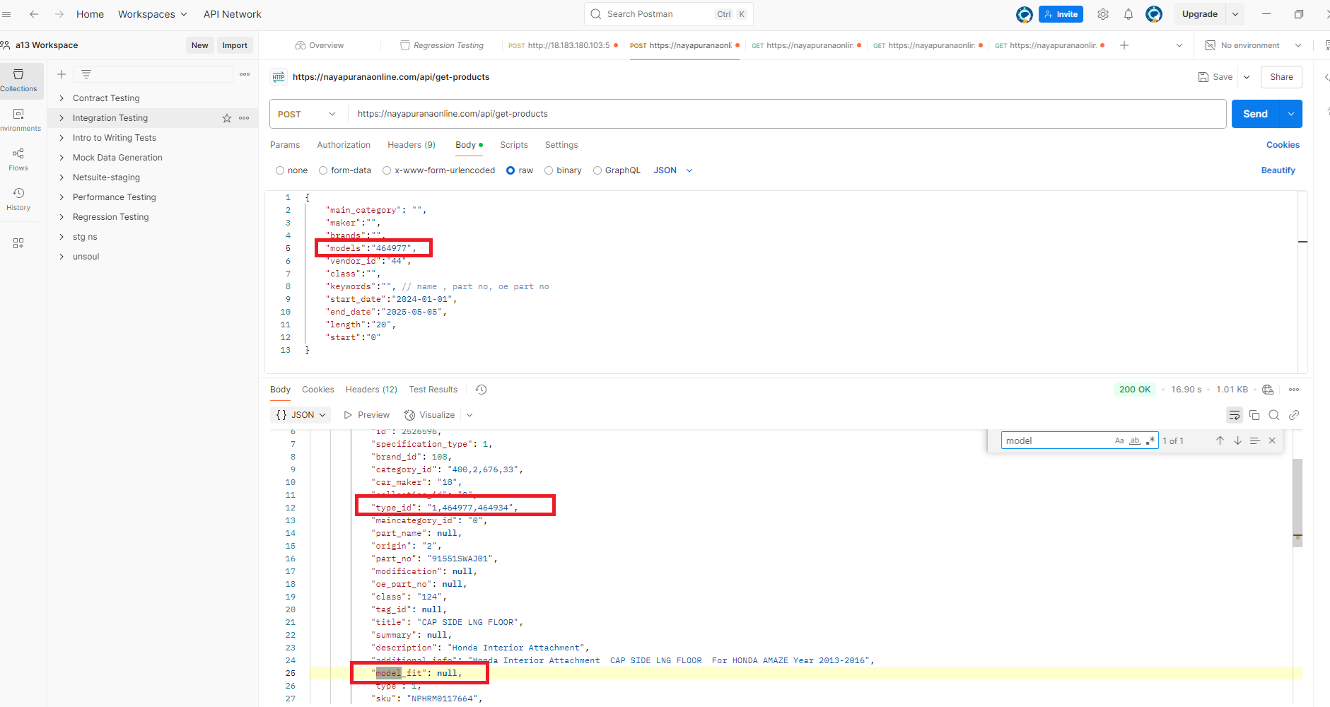The image size is (1330, 707).
Task: Star the Integration Testing collection
Action: click(227, 118)
